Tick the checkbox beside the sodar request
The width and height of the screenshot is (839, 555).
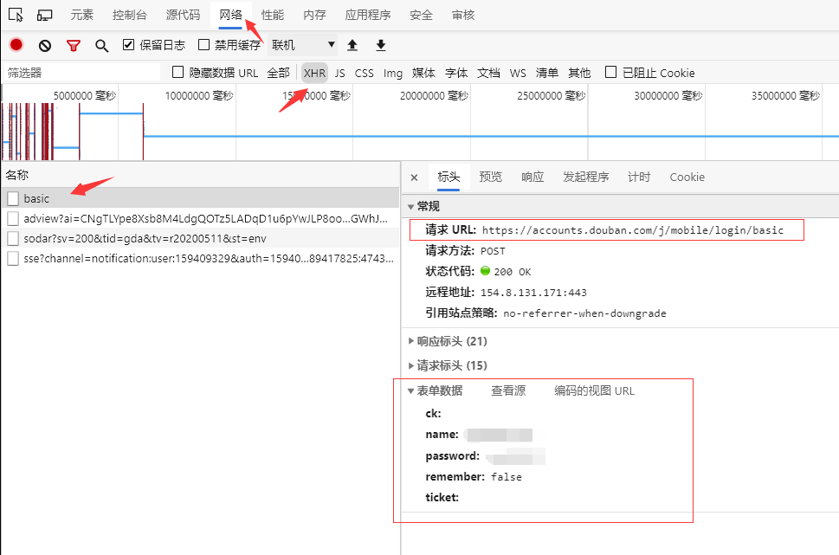pyautogui.click(x=13, y=238)
